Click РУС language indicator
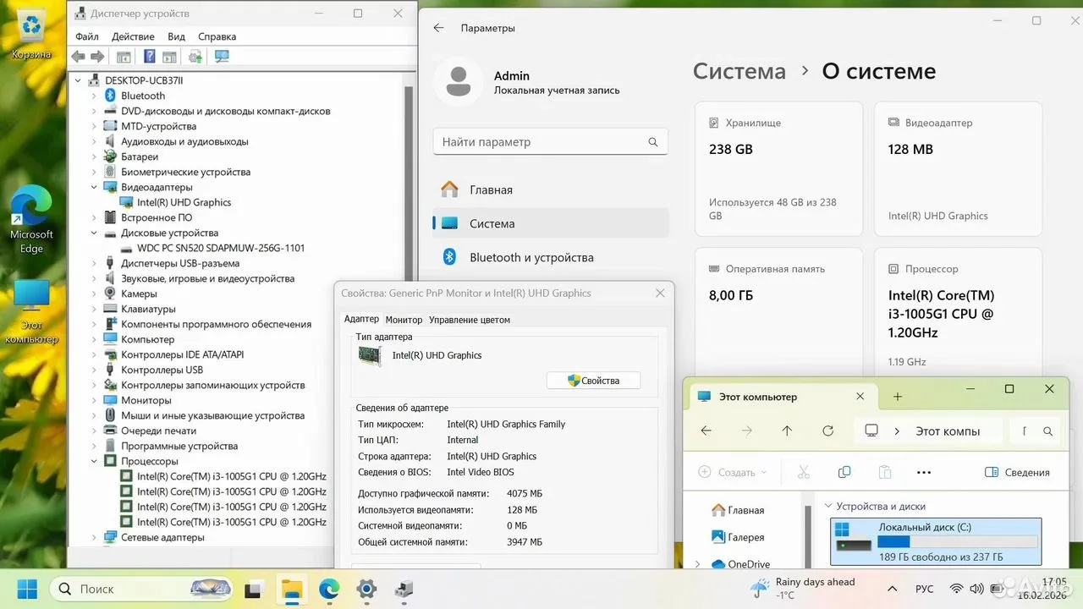The image size is (1083, 609). (x=925, y=589)
